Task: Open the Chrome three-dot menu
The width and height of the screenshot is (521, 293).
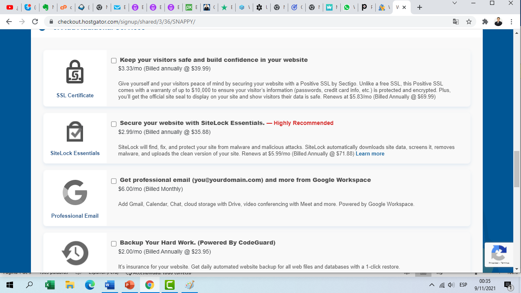Action: 512,22
